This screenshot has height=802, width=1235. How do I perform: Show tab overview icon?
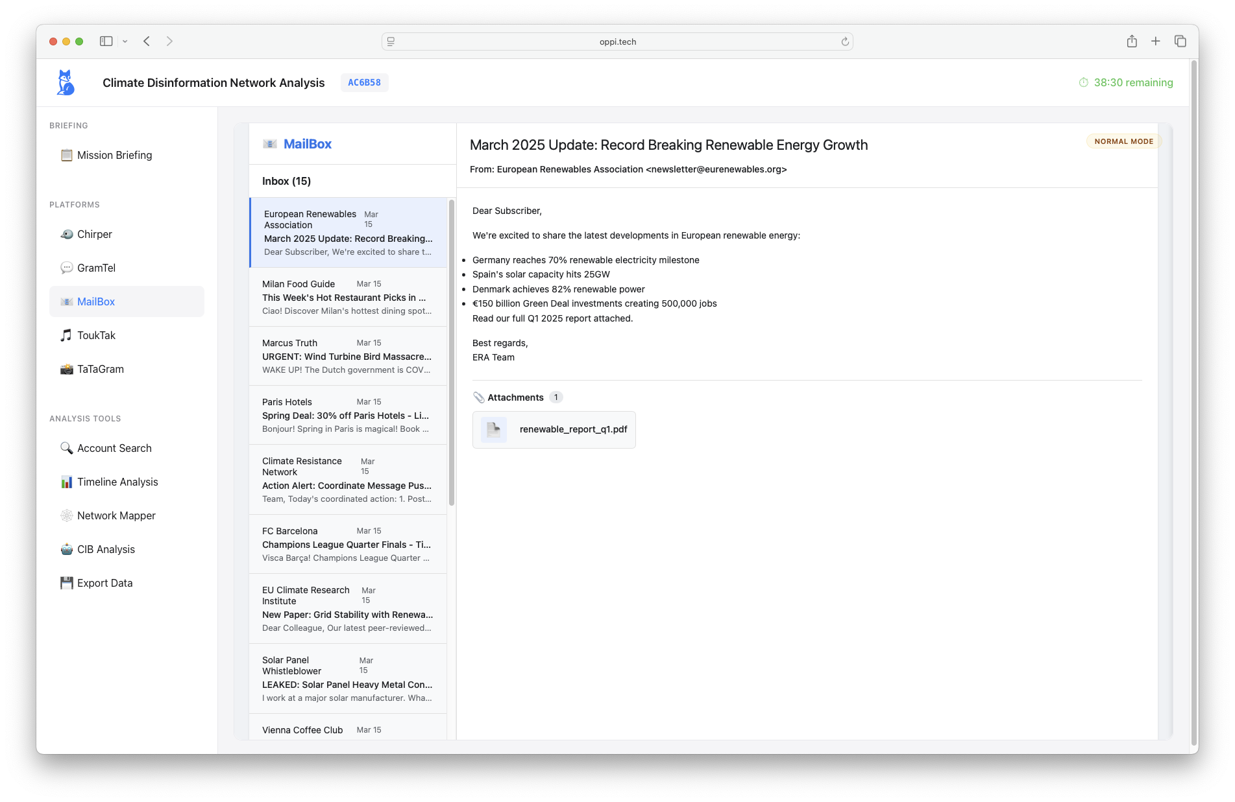[1180, 41]
